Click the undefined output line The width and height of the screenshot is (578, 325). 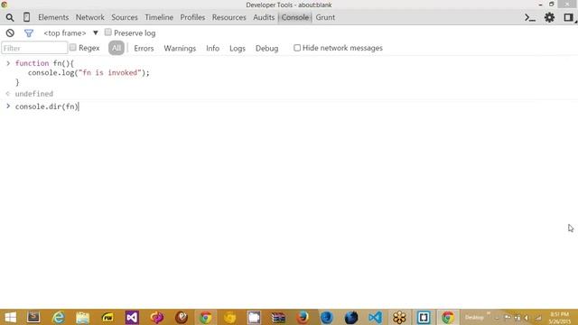34,94
